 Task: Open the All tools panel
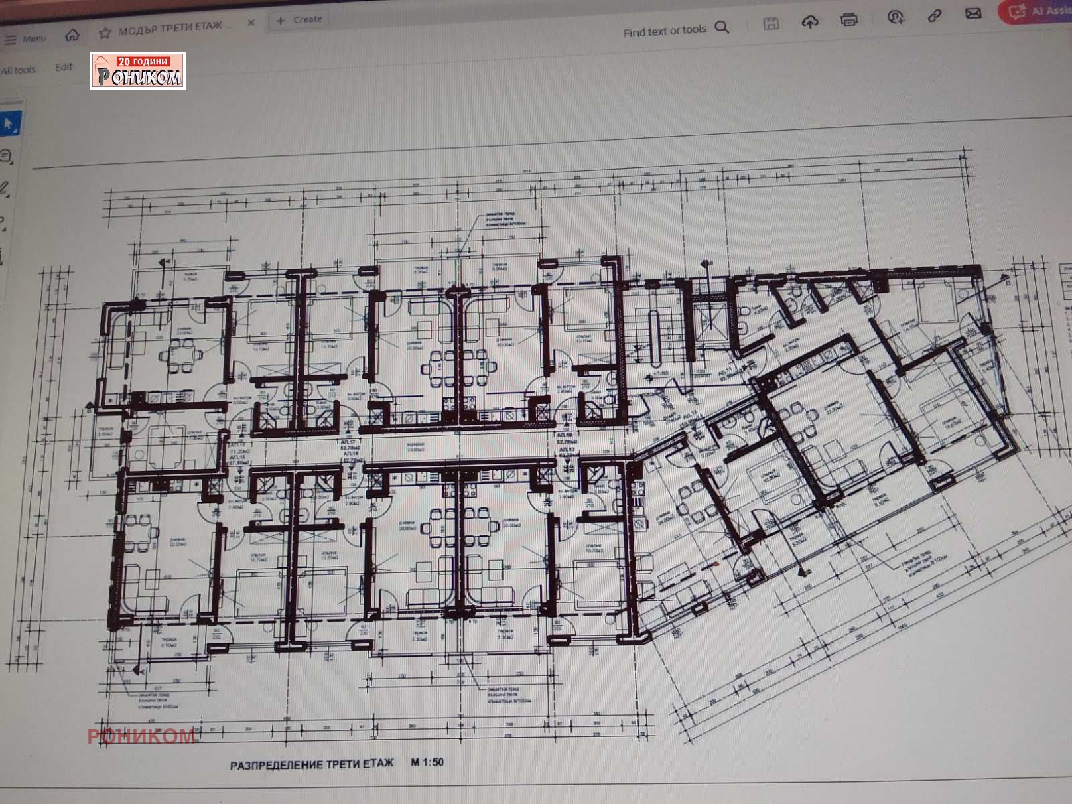(x=18, y=70)
